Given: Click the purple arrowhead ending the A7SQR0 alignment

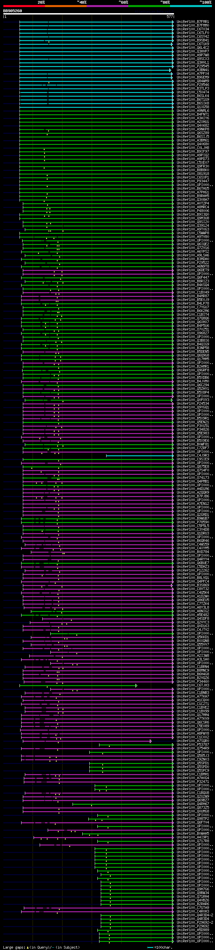Looking at the screenshot, I should click(x=151, y=741).
